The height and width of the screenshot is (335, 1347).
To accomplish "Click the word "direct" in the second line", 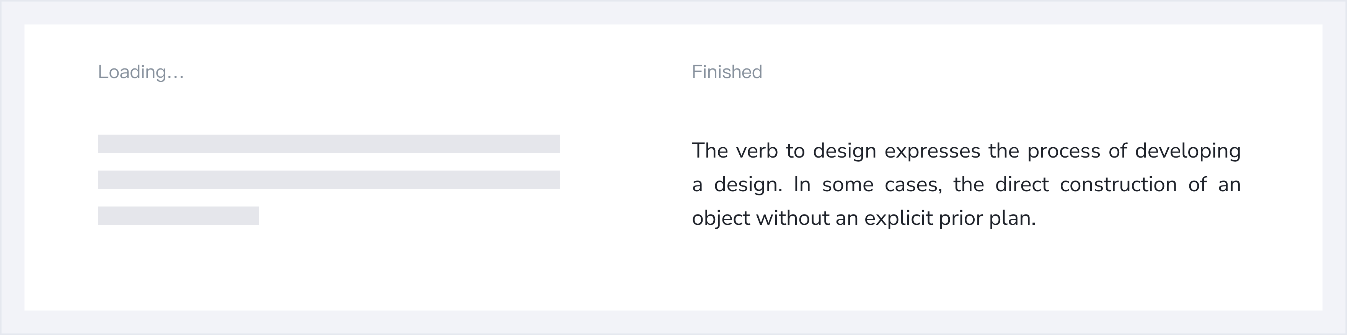I will pos(1022,184).
